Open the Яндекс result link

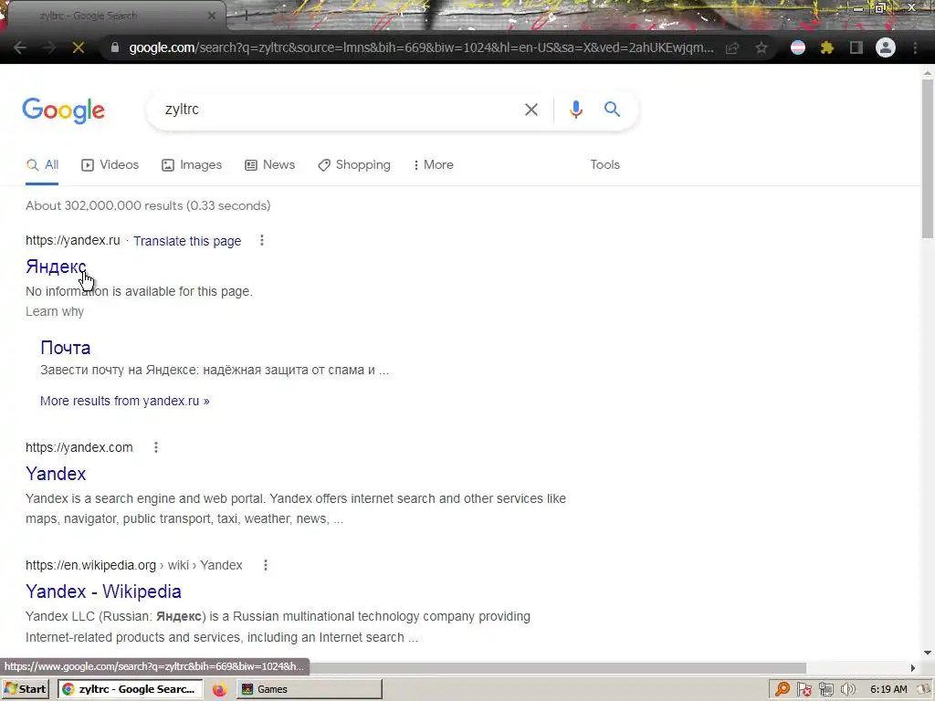pos(56,267)
